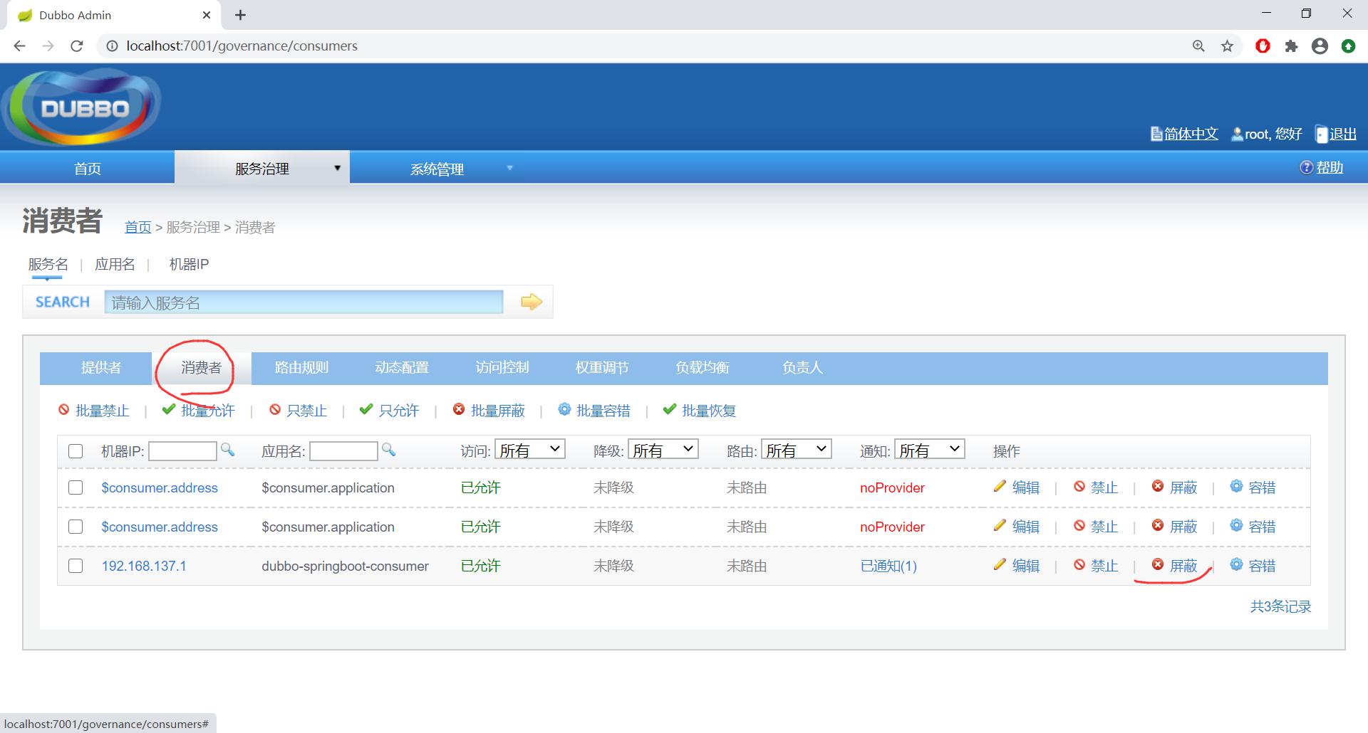1368x733 pixels.
Task: Switch to the 动态配置 tab
Action: [x=402, y=368]
